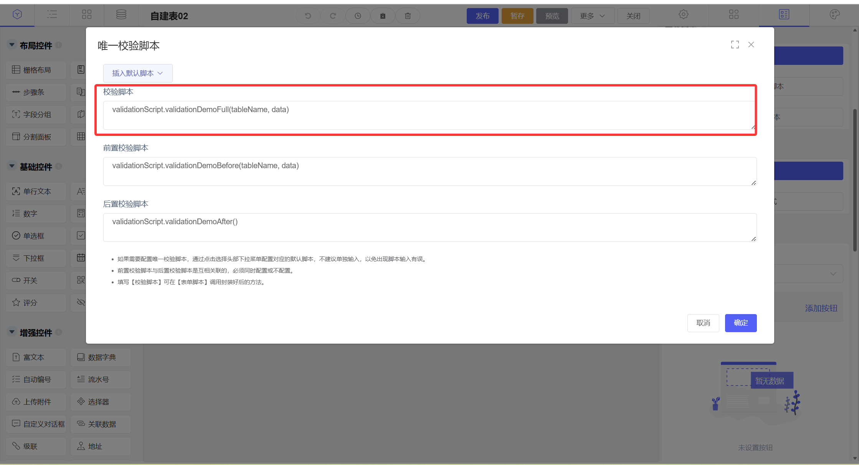Click the 发布 publish button
The height and width of the screenshot is (465, 859).
tap(482, 16)
